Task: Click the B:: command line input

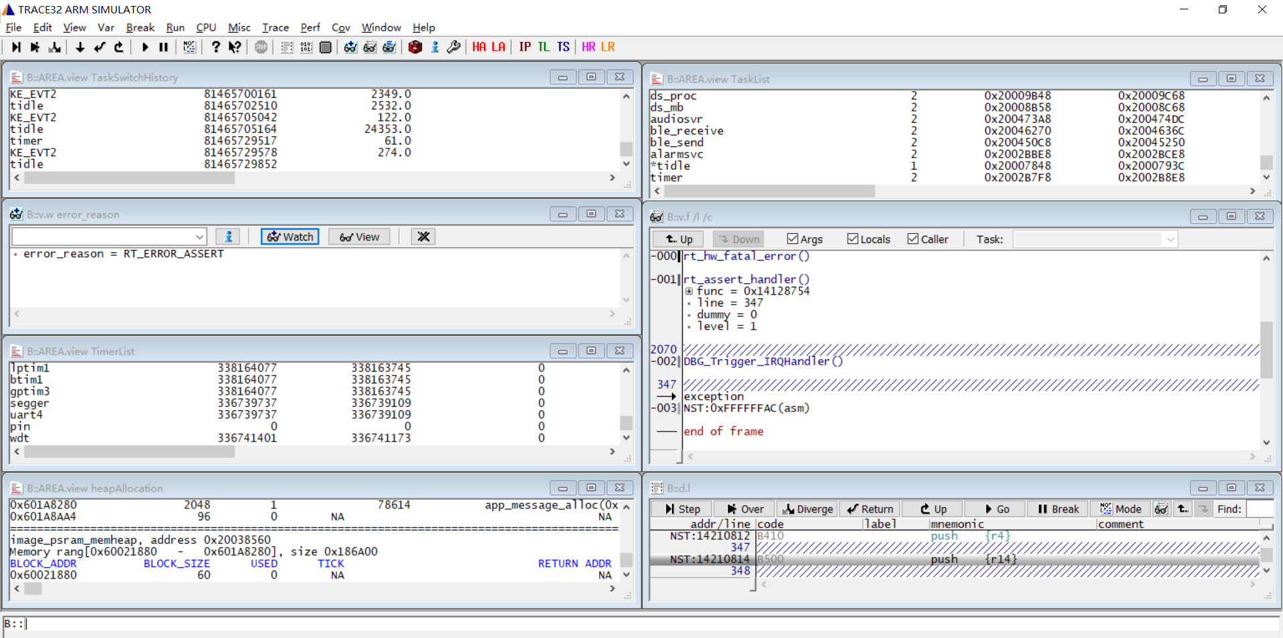Action: 642,624
